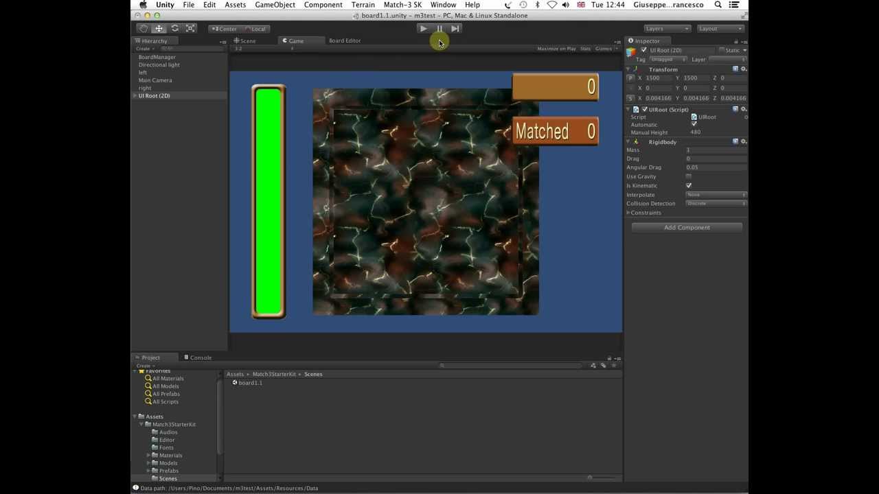
Task: Toggle the Automatic checkbox in UIRoot
Action: (694, 125)
